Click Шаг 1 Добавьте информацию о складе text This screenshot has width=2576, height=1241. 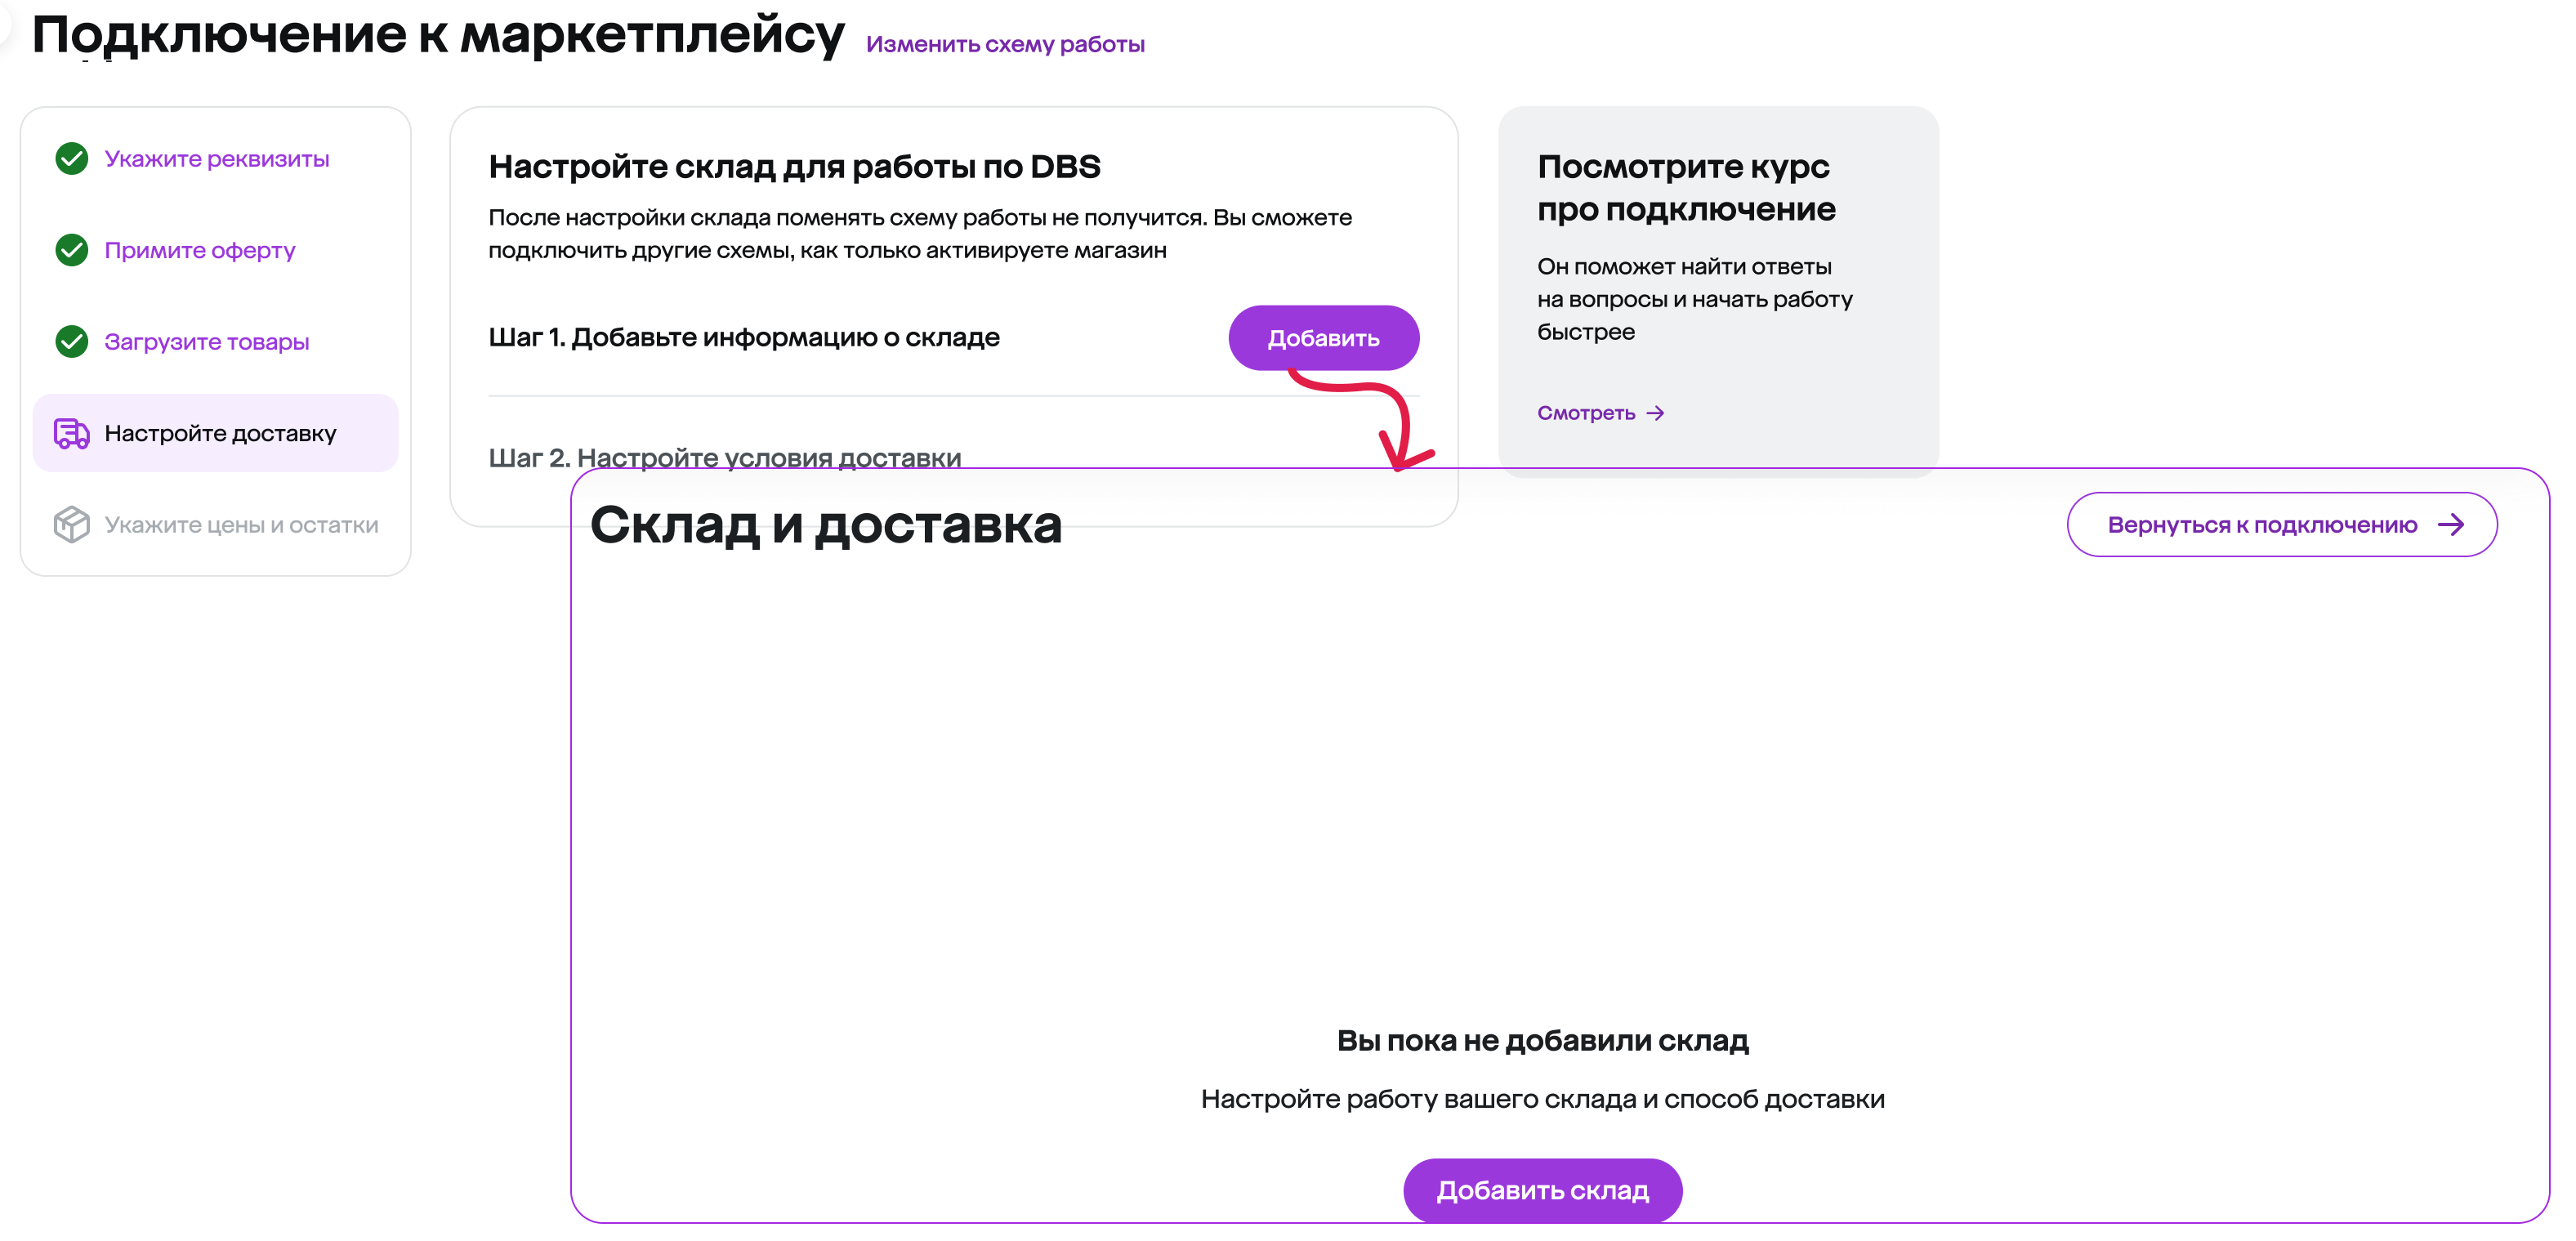(743, 337)
